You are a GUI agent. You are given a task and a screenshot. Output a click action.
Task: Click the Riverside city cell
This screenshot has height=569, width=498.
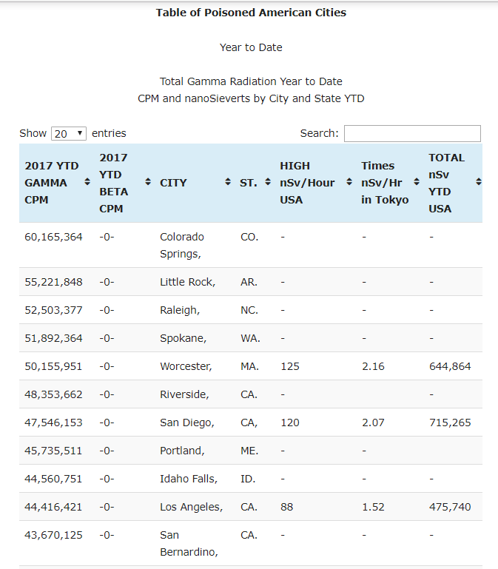[184, 394]
